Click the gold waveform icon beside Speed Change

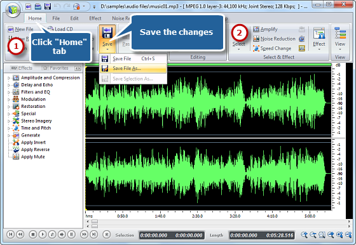point(302,48)
